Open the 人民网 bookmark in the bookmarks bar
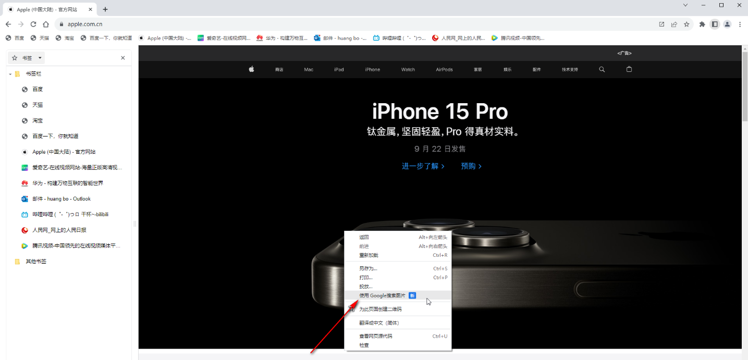The image size is (748, 360). (459, 38)
